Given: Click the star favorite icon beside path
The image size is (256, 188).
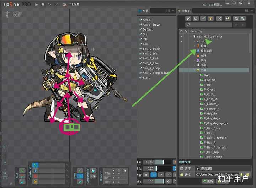Looking at the screenshot, I should point(241,174).
